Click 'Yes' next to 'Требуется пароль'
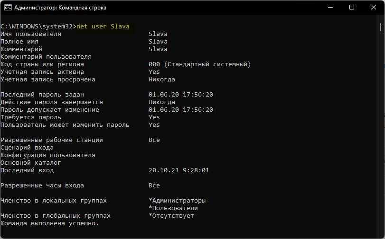 tap(154, 117)
